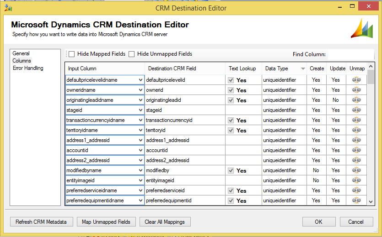Screen dimensions: 382x237
Task: Click Refresh CRM Metadata button
Action: (41, 221)
